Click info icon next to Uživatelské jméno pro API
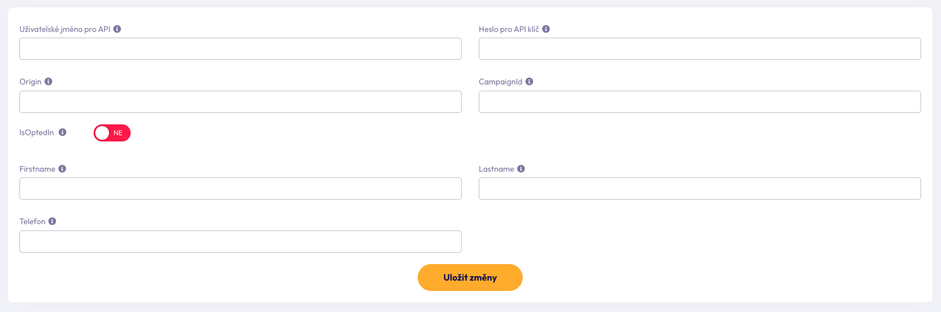Image resolution: width=941 pixels, height=312 pixels. click(x=117, y=29)
